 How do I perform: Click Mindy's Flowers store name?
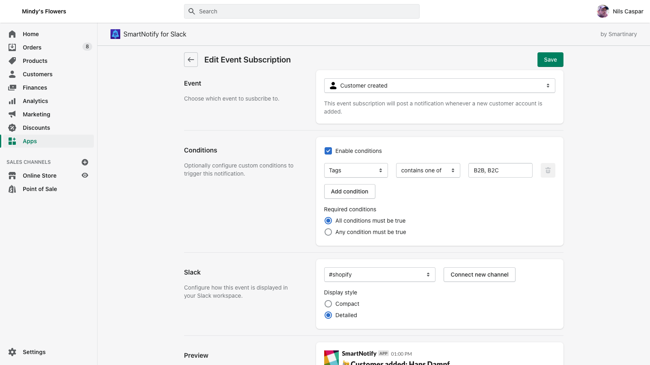(x=44, y=11)
